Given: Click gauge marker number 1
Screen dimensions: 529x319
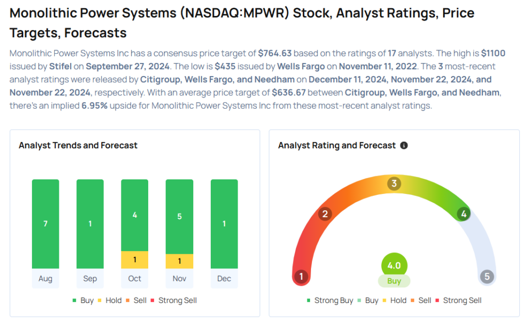Looking at the screenshot, I should 301,277.
